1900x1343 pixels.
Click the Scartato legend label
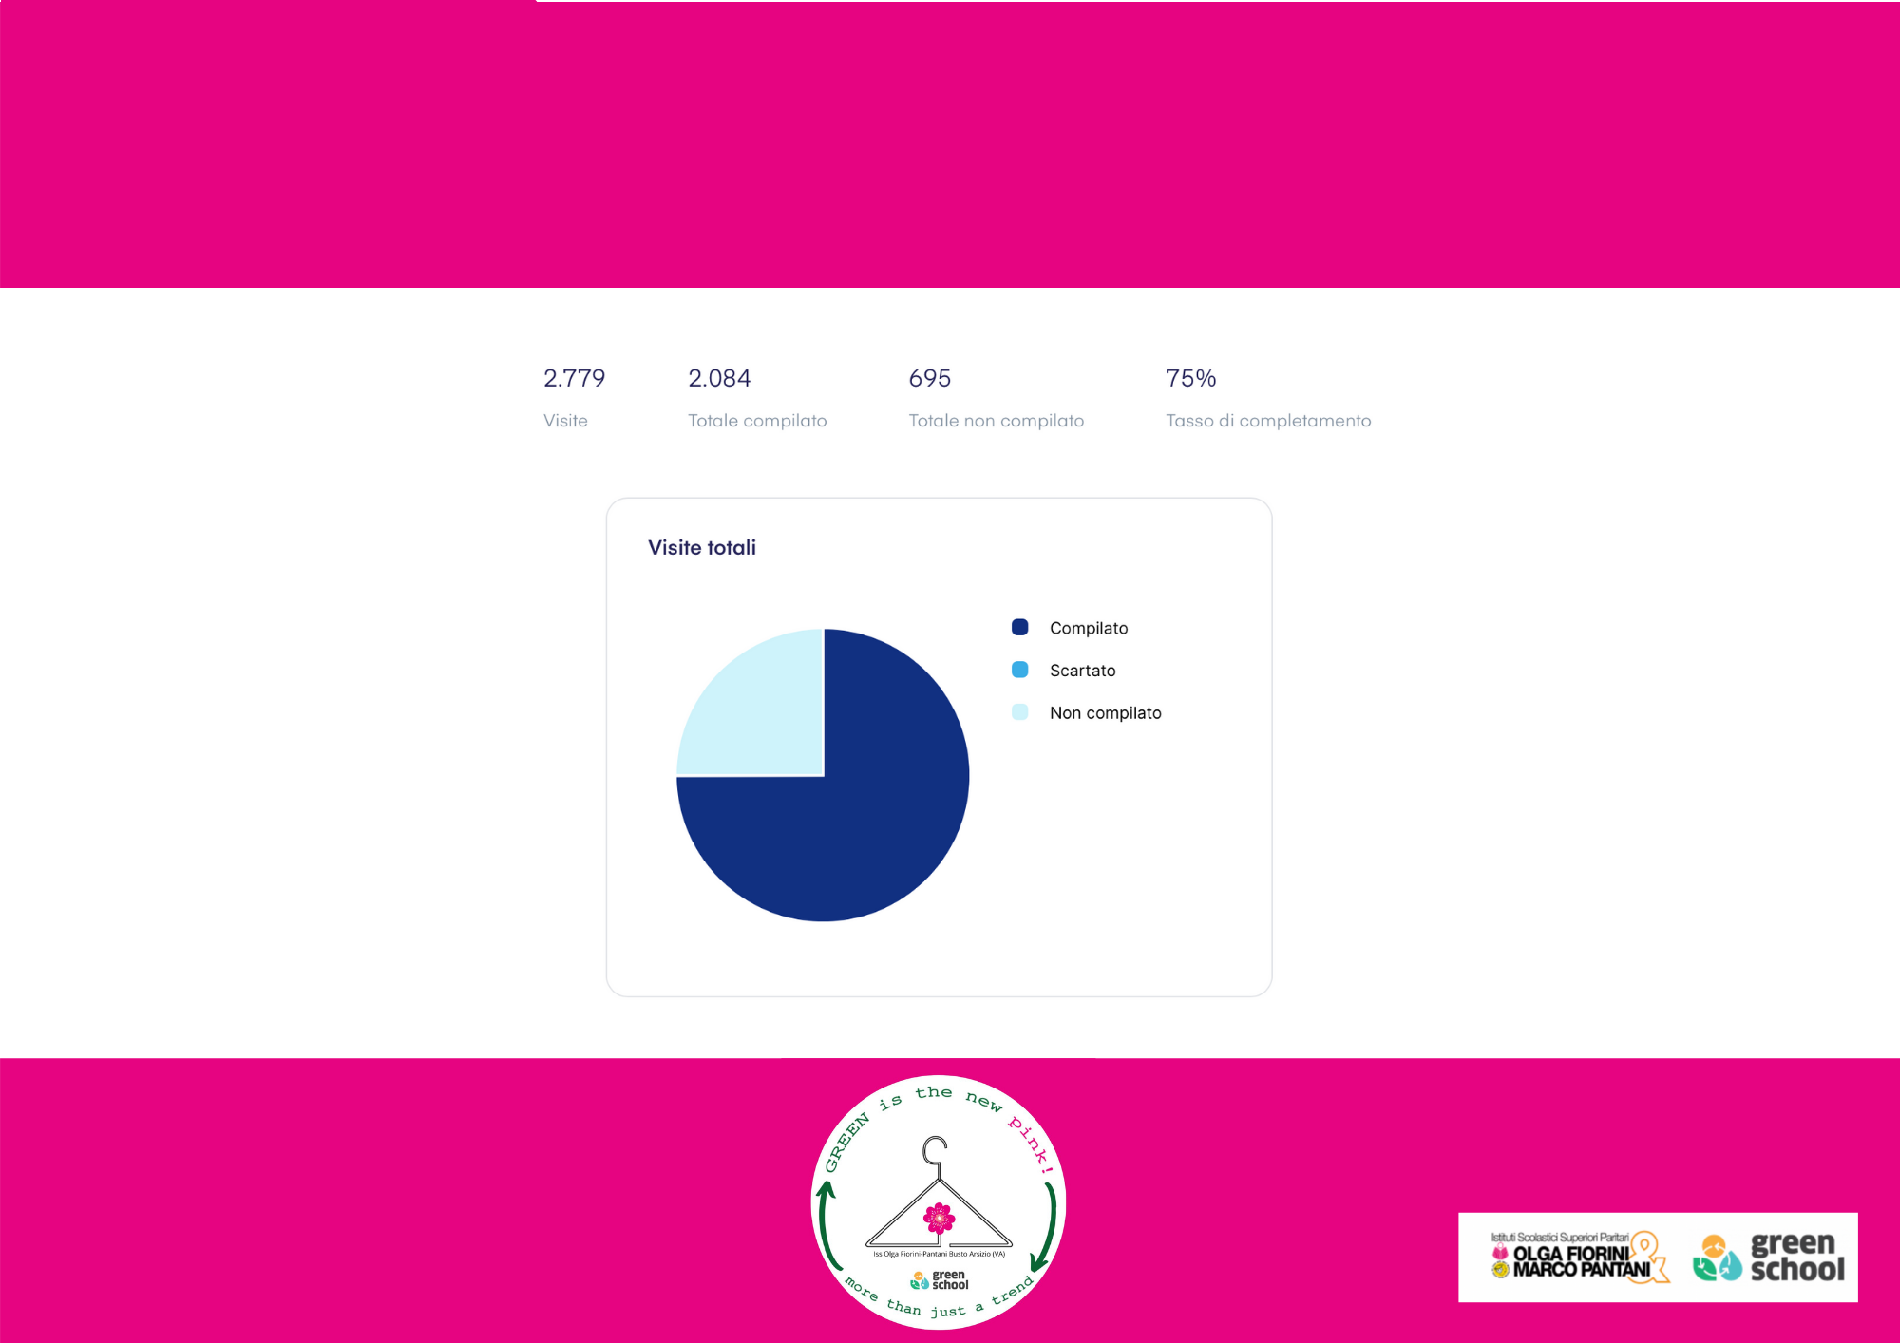point(1082,671)
